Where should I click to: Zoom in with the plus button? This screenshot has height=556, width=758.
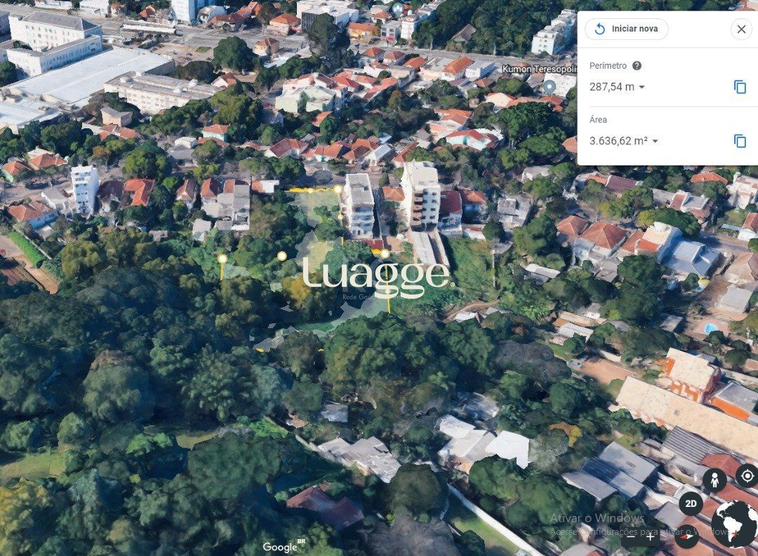coord(650,536)
